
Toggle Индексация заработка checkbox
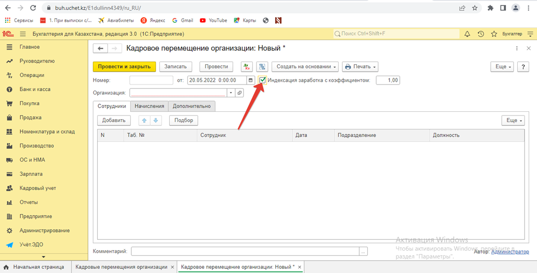[x=263, y=80]
